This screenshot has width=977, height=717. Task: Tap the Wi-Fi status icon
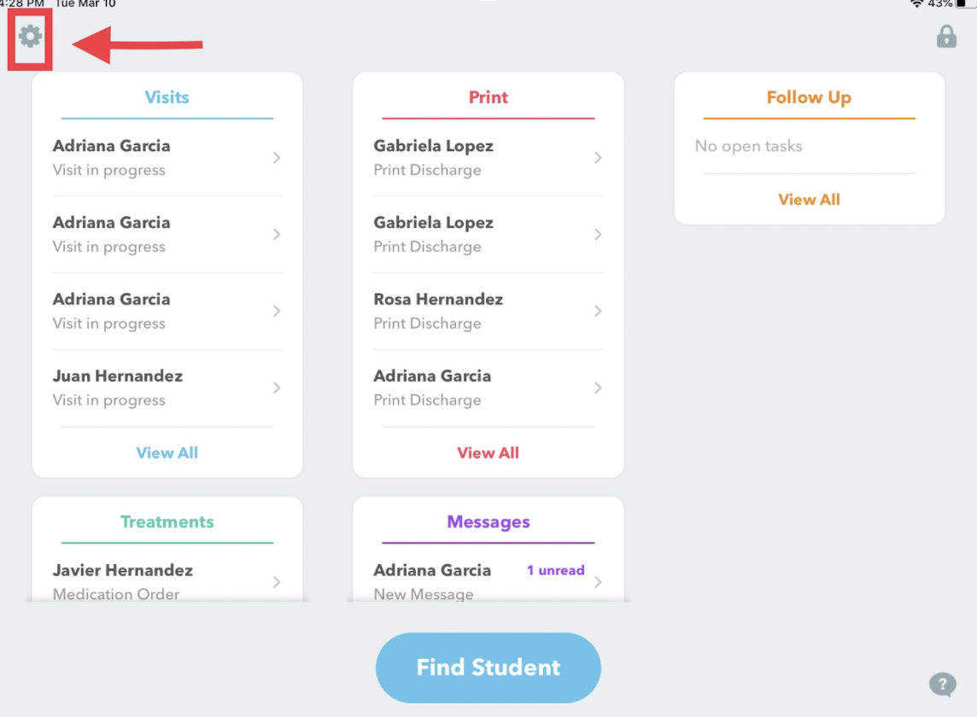pos(917,4)
